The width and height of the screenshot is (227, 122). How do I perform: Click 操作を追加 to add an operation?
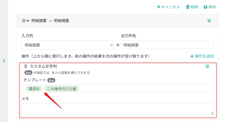point(202,56)
